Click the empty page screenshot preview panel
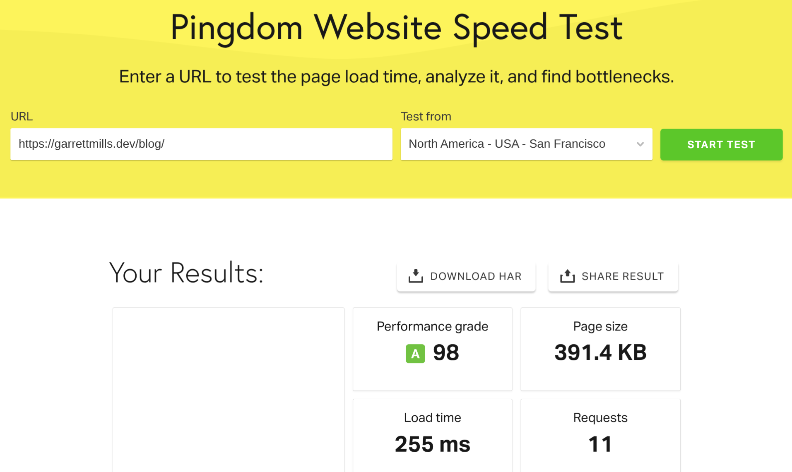 coord(228,389)
